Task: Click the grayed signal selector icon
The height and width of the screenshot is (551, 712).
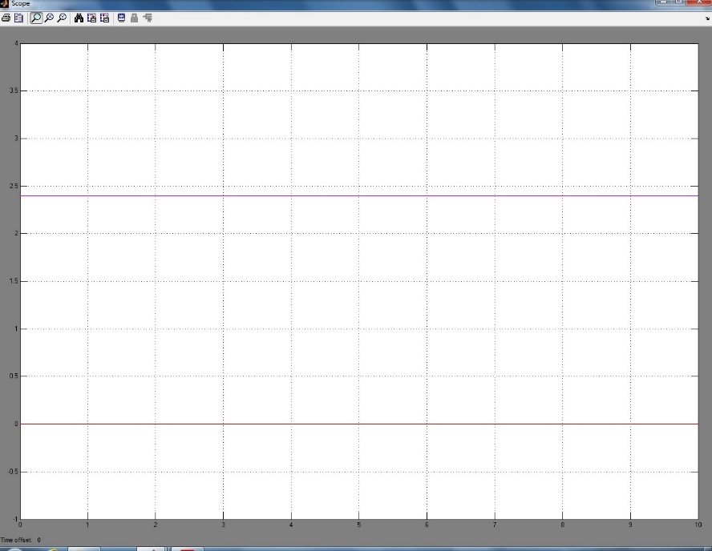Action: pyautogui.click(x=148, y=18)
